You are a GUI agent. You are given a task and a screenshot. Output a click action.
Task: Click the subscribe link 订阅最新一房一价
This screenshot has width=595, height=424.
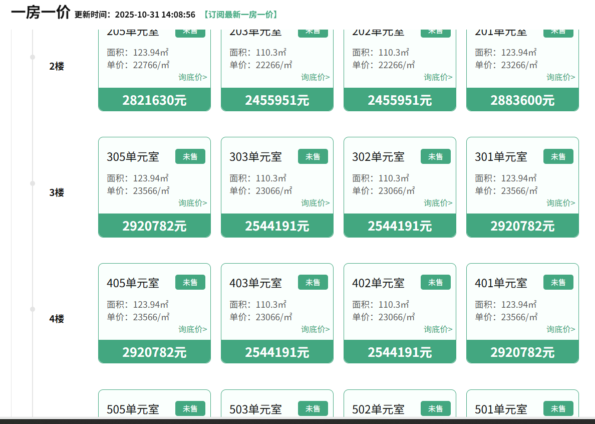click(x=240, y=15)
